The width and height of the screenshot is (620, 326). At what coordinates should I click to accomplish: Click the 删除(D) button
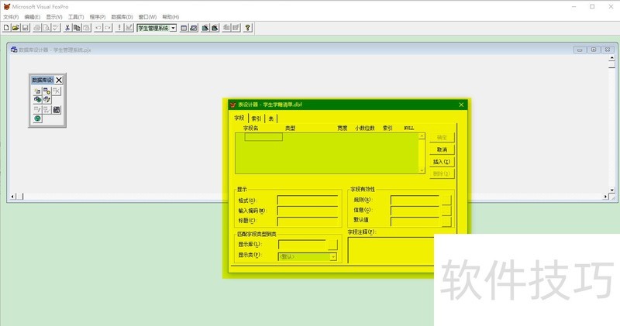[x=442, y=174]
